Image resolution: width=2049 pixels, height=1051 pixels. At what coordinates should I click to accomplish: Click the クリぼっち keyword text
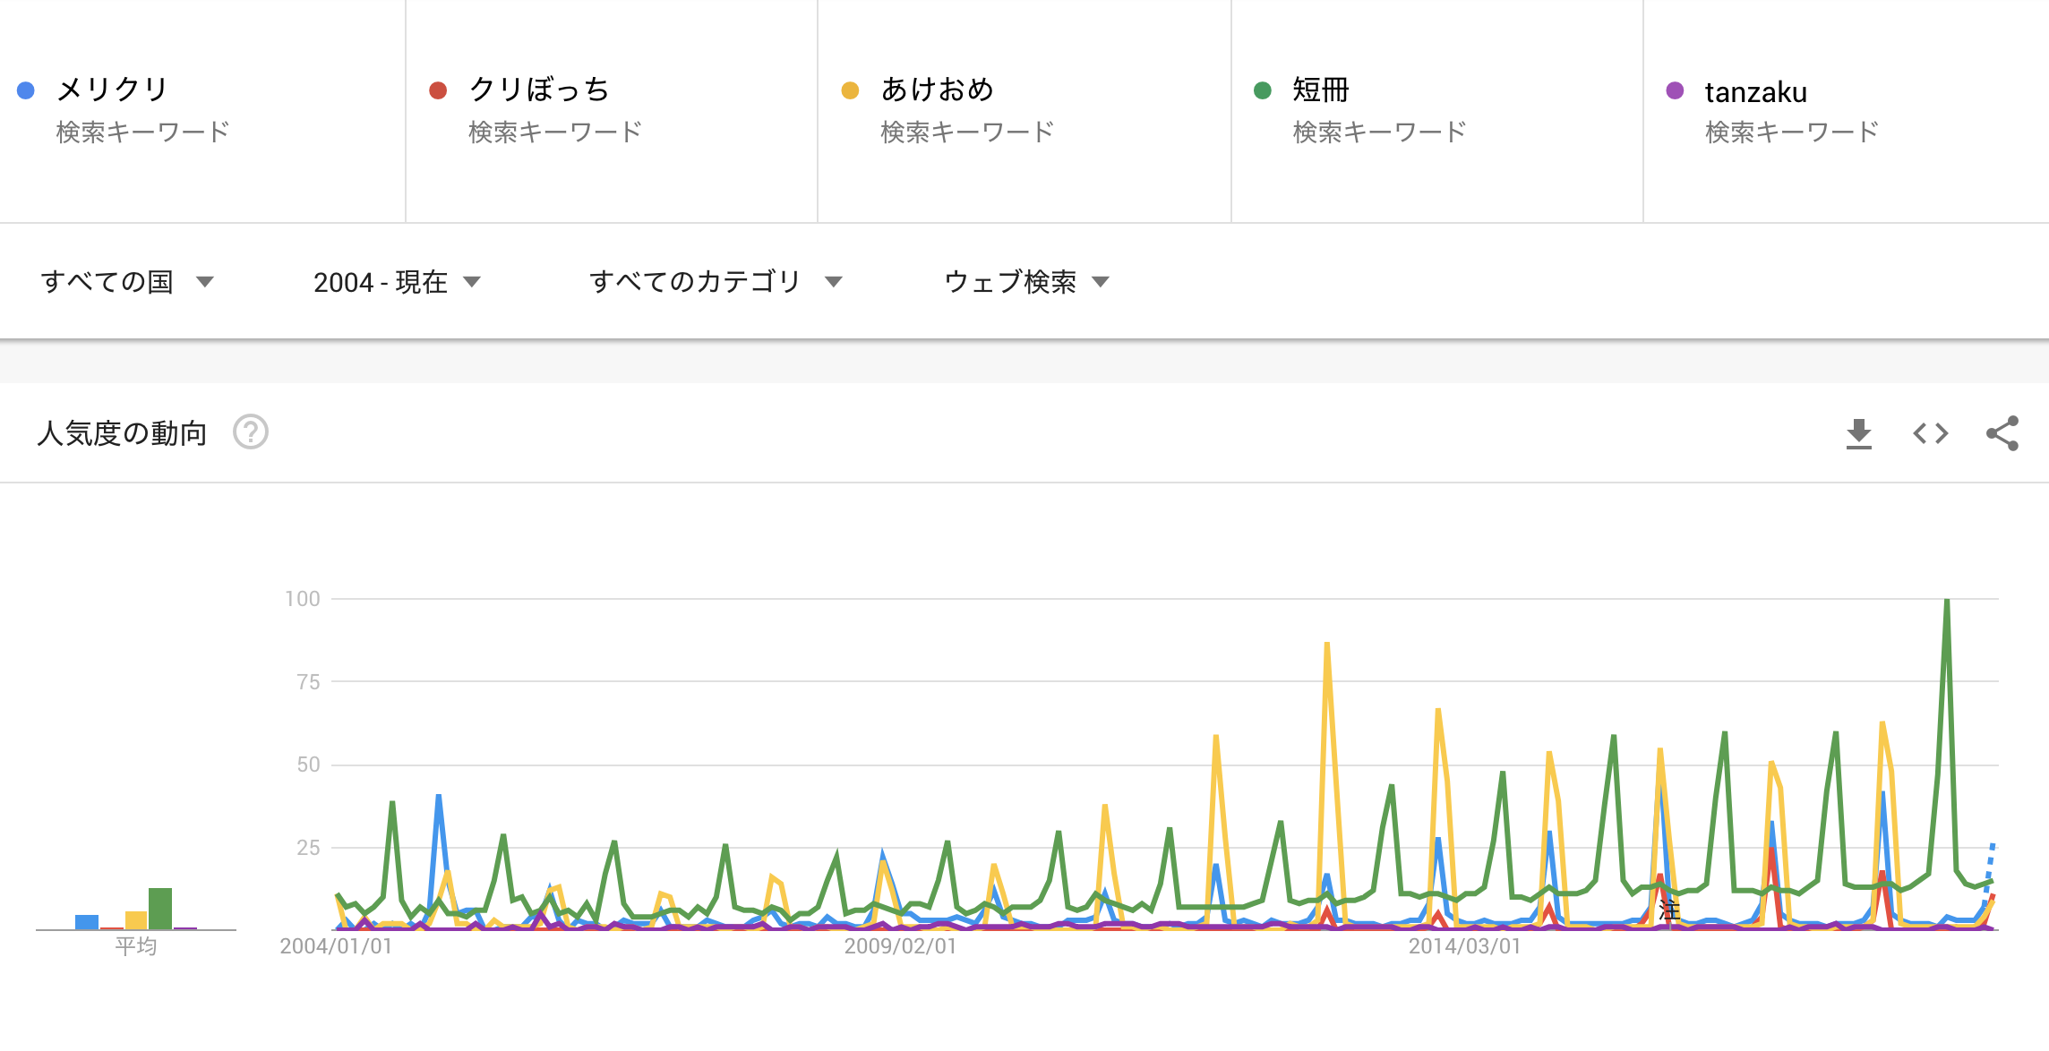[x=539, y=90]
